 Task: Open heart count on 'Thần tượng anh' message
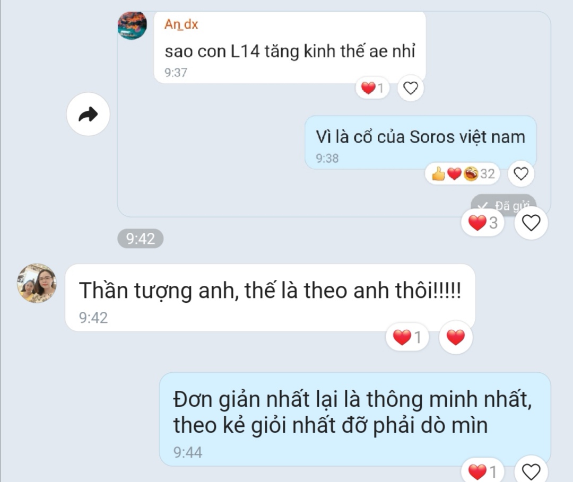[x=407, y=337]
